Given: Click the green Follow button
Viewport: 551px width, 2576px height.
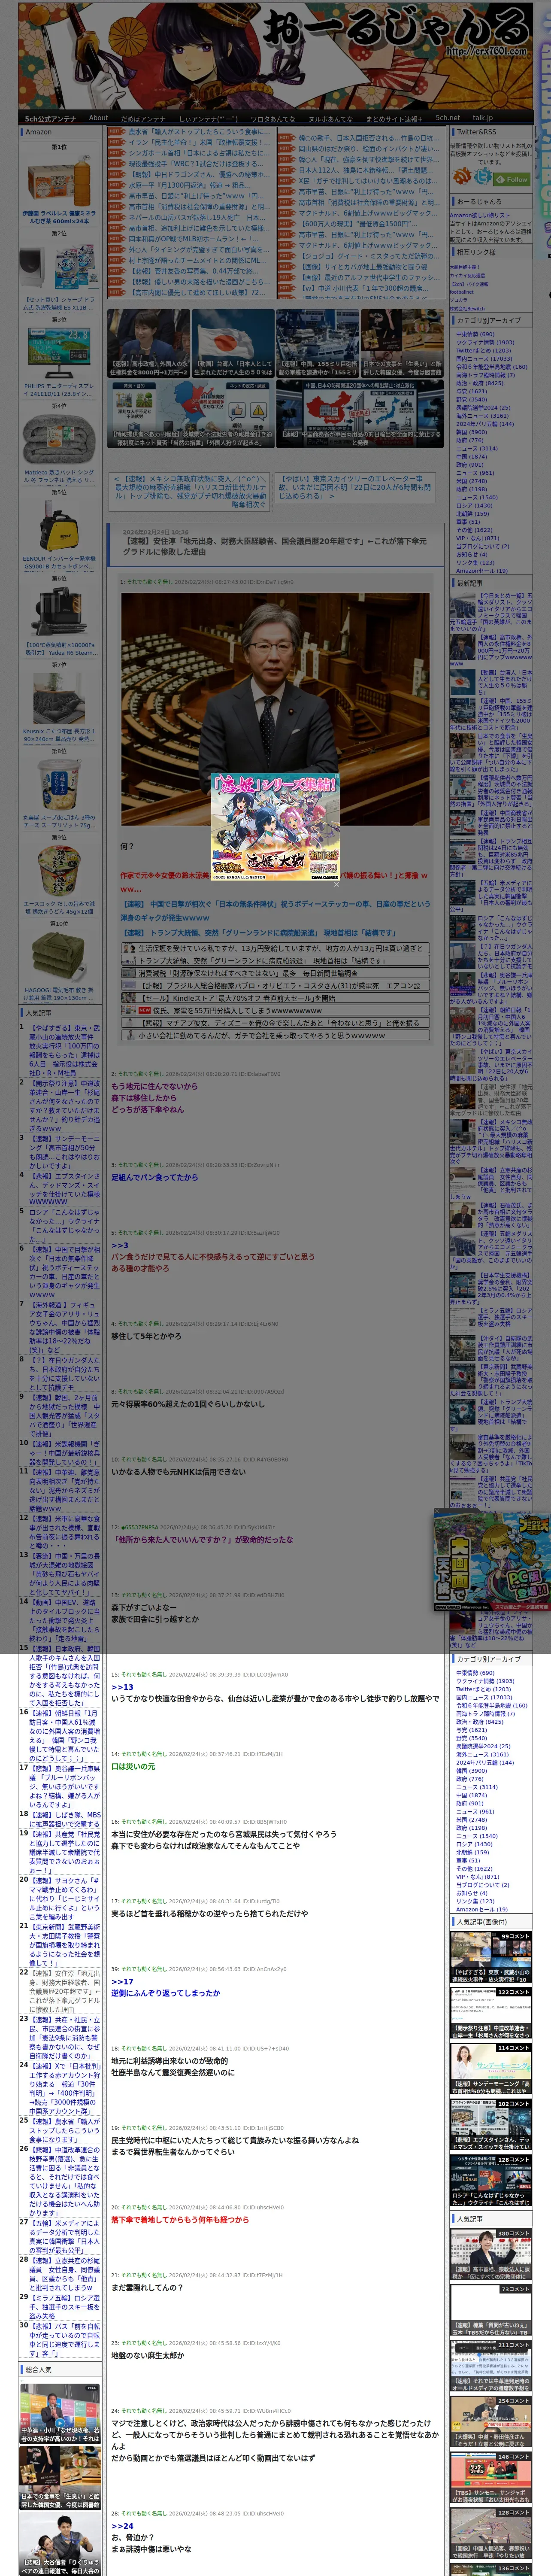Looking at the screenshot, I should coord(512,180).
